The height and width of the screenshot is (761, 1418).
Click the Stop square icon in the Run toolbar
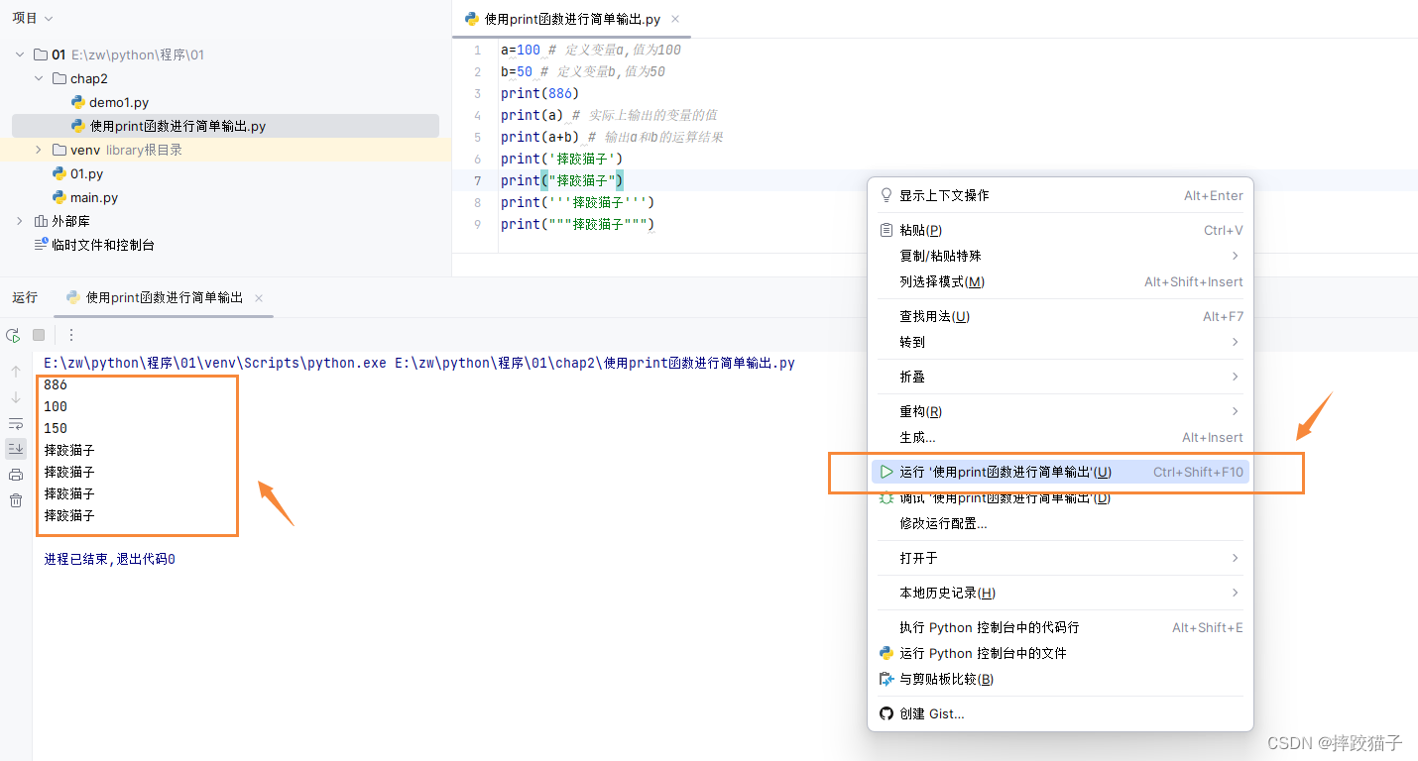click(39, 335)
